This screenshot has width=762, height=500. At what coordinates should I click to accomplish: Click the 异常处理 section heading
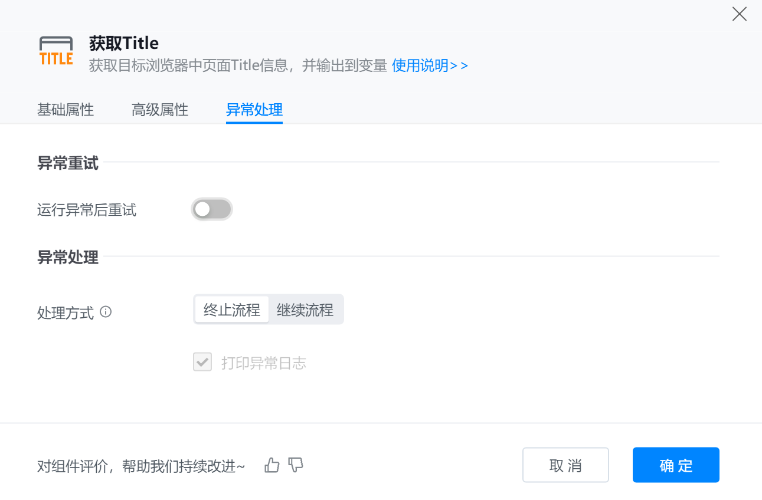[x=68, y=257]
